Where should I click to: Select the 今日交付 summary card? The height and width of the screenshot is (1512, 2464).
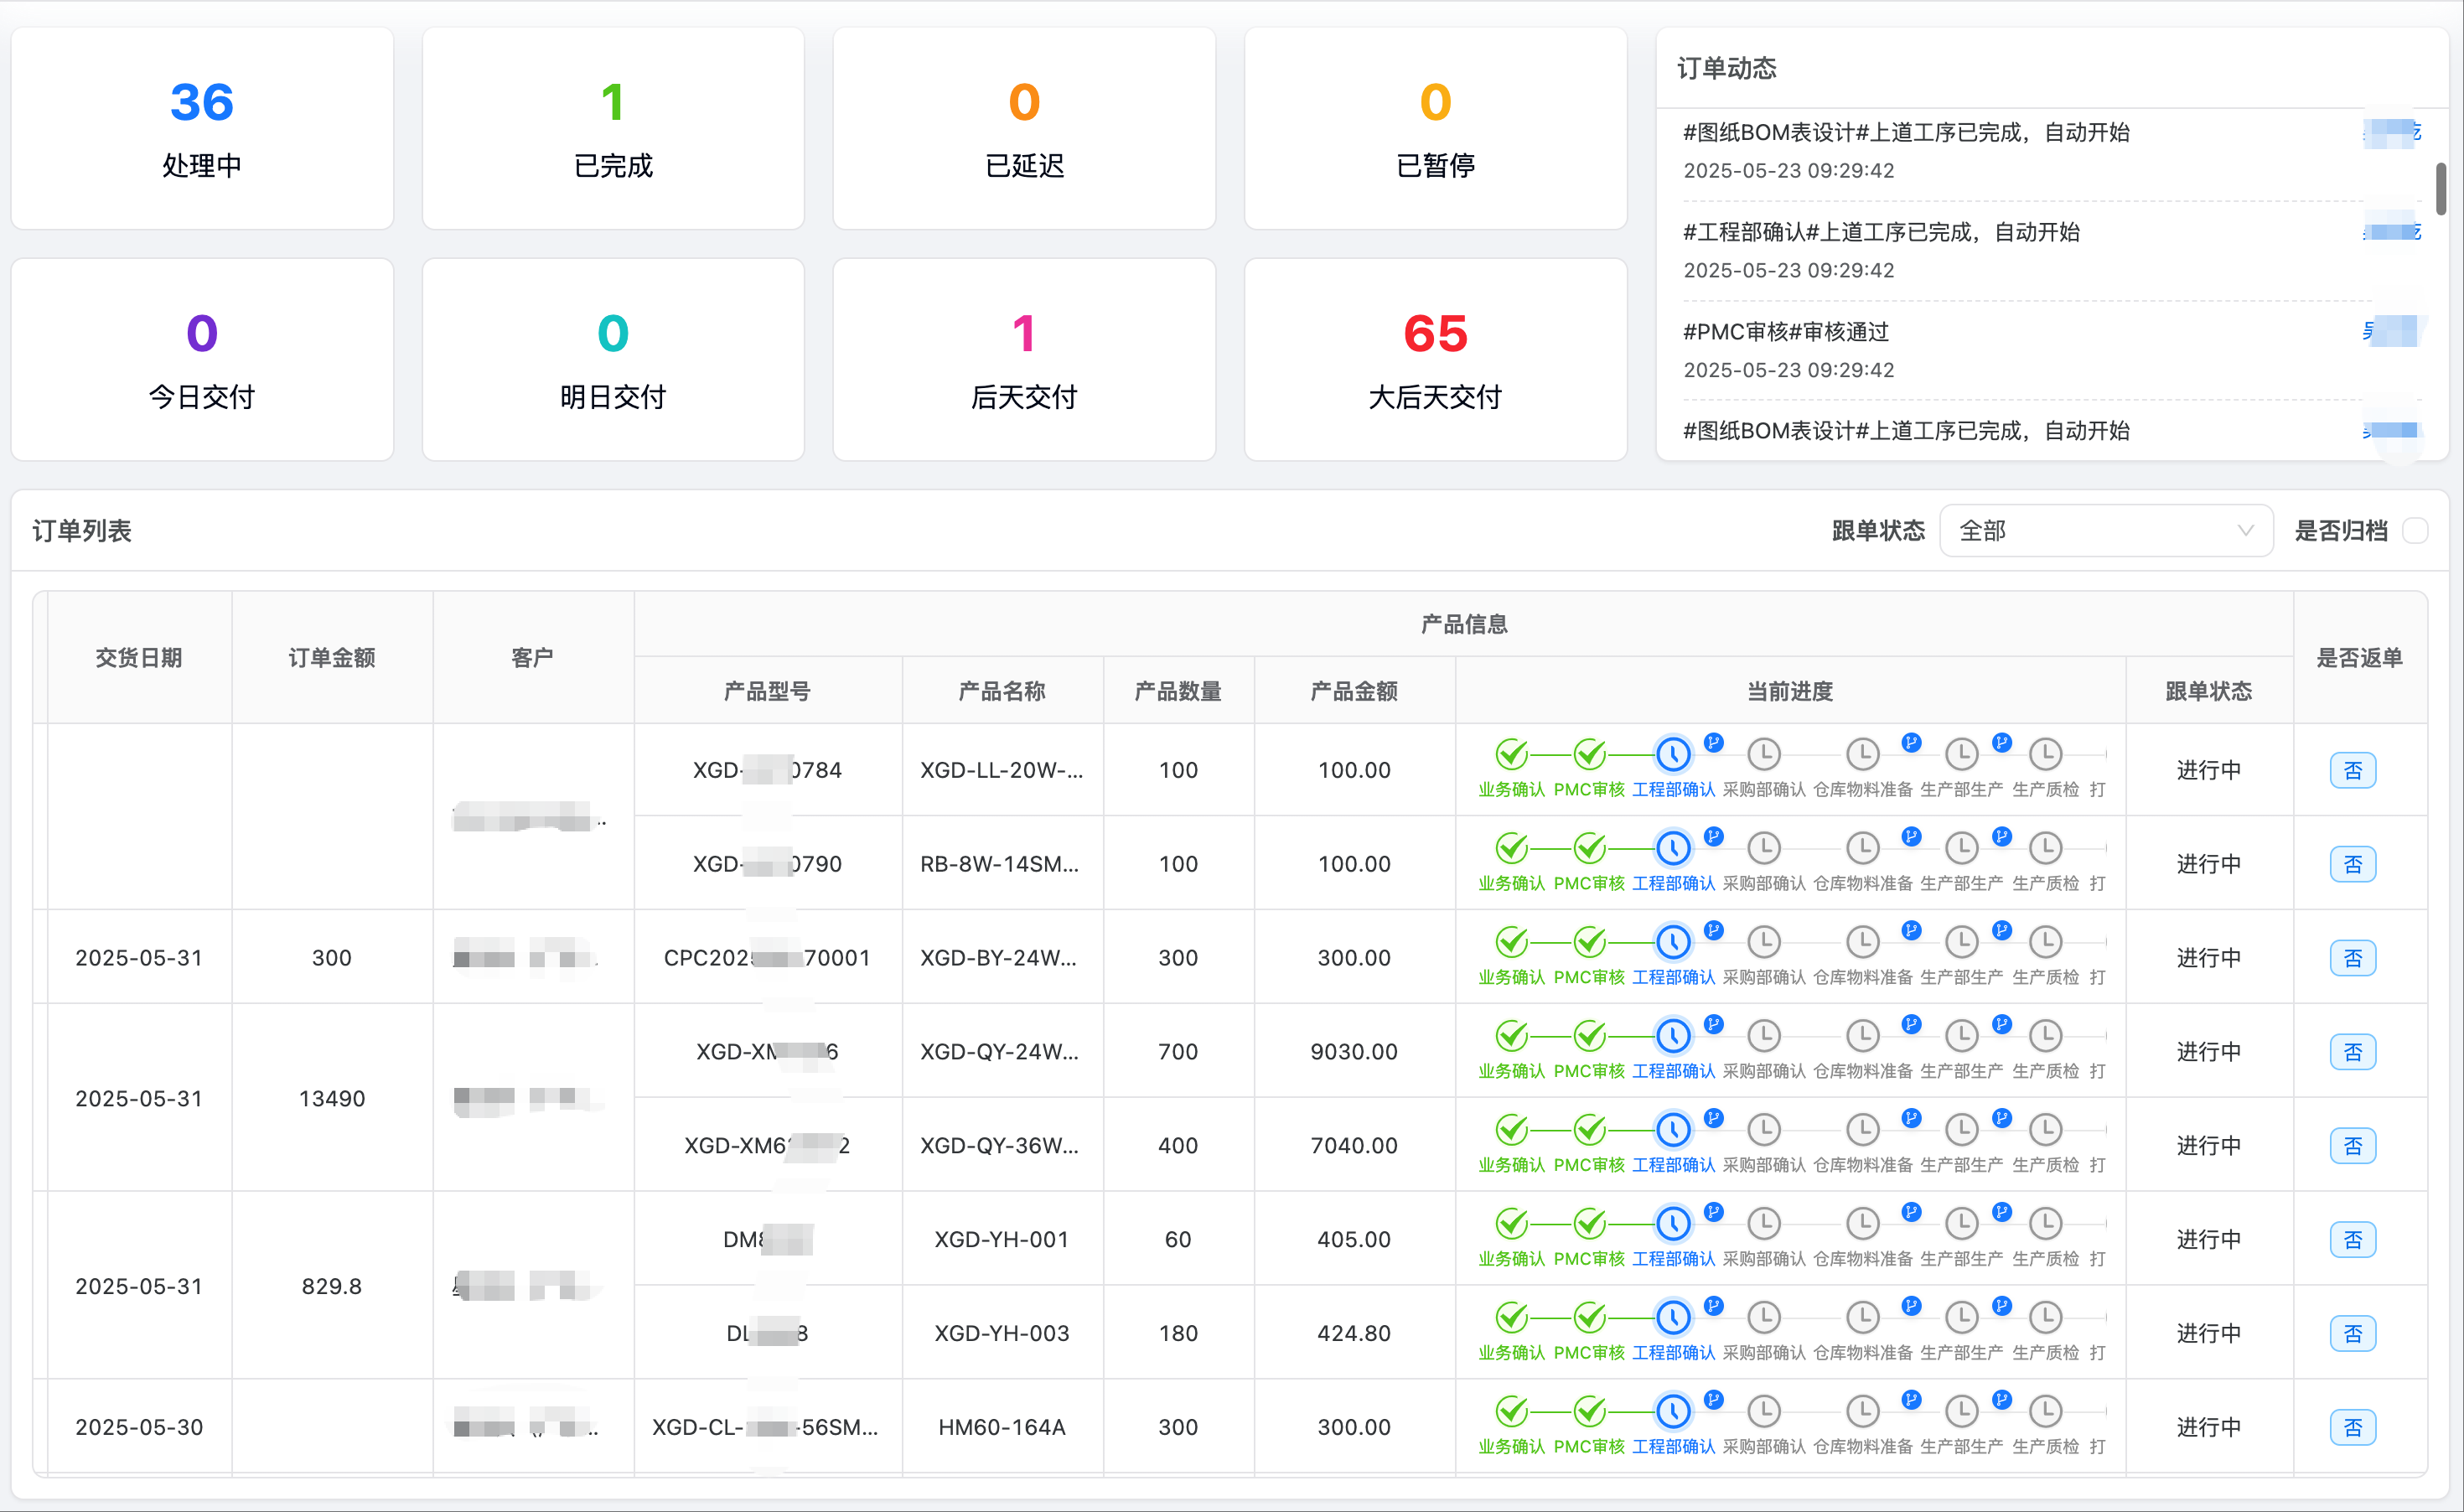click(x=202, y=360)
